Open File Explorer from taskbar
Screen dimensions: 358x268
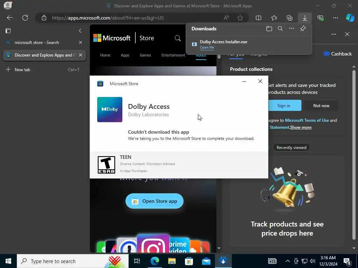[172, 261]
